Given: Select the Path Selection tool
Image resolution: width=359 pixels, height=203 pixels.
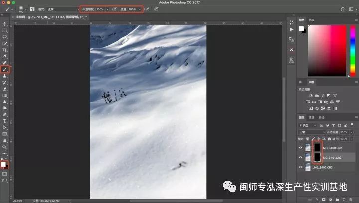Looking at the screenshot, I should coord(5,128).
